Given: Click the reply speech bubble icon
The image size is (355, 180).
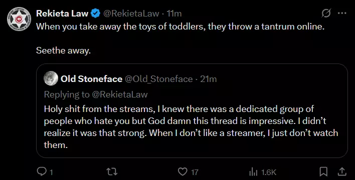Looking at the screenshot, I should point(42,172).
